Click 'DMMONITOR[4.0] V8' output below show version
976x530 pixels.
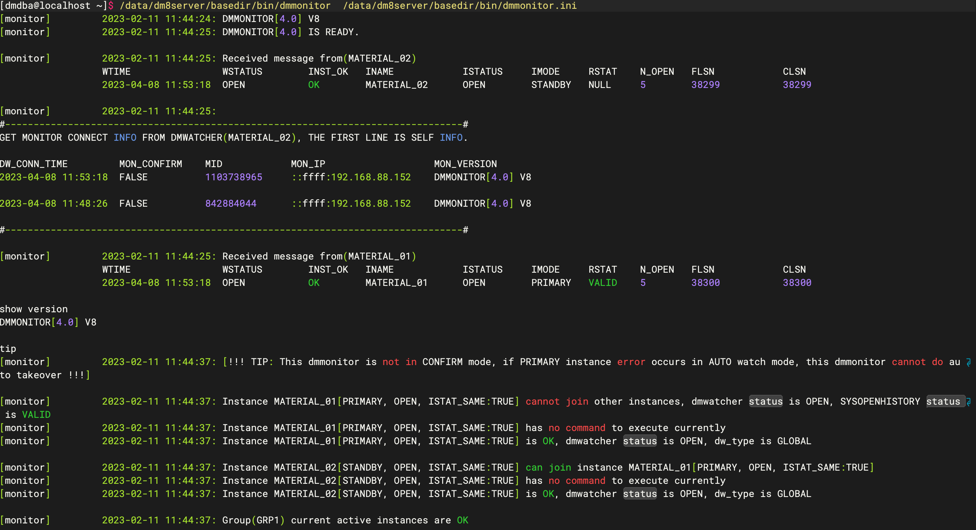[x=48, y=323]
